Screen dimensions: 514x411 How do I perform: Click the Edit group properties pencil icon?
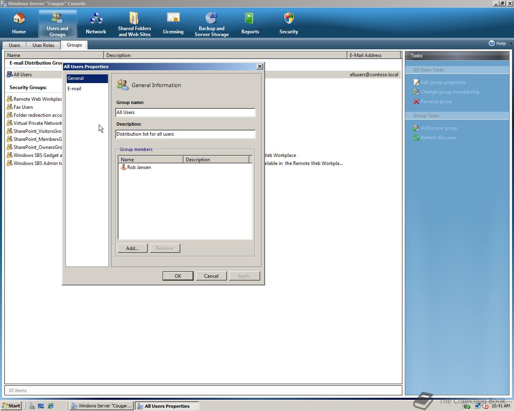pyautogui.click(x=416, y=82)
